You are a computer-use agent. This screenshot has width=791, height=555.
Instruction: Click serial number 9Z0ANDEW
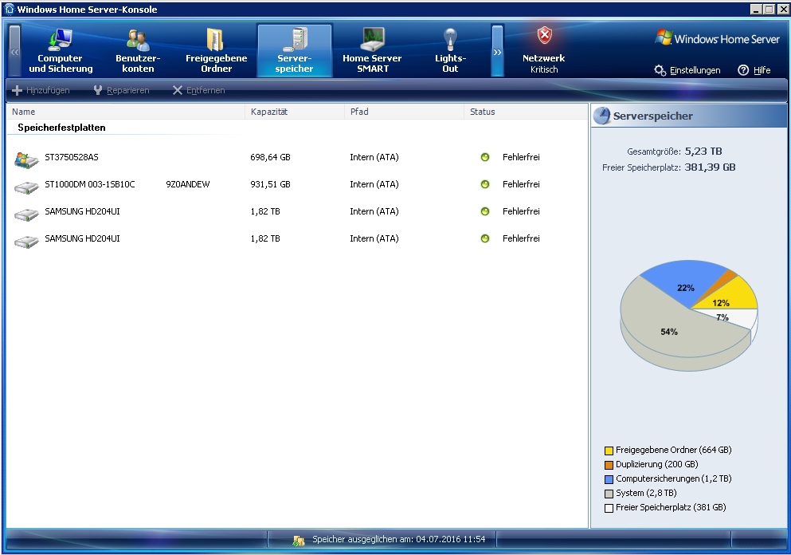click(188, 184)
